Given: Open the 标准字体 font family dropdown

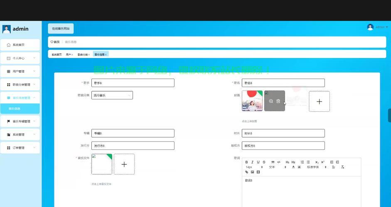Looking at the screenshot, I should (317, 167).
